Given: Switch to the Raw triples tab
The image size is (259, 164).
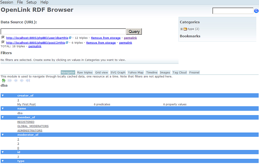Looking at the screenshot, I should click(84, 73).
